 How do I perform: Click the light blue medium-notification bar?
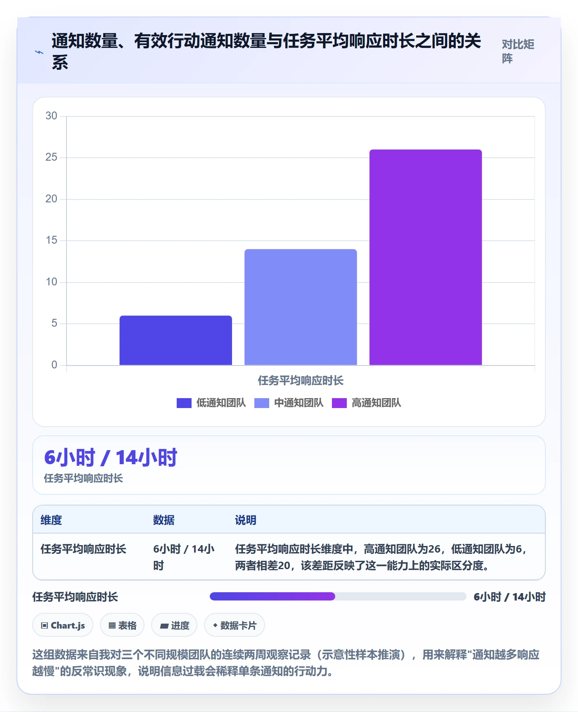(301, 307)
